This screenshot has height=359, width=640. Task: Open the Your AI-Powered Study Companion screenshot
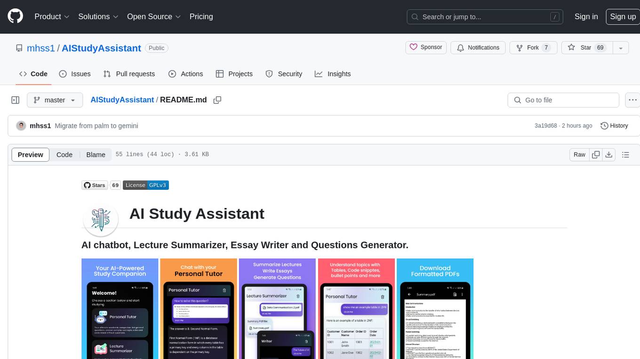pos(120,309)
